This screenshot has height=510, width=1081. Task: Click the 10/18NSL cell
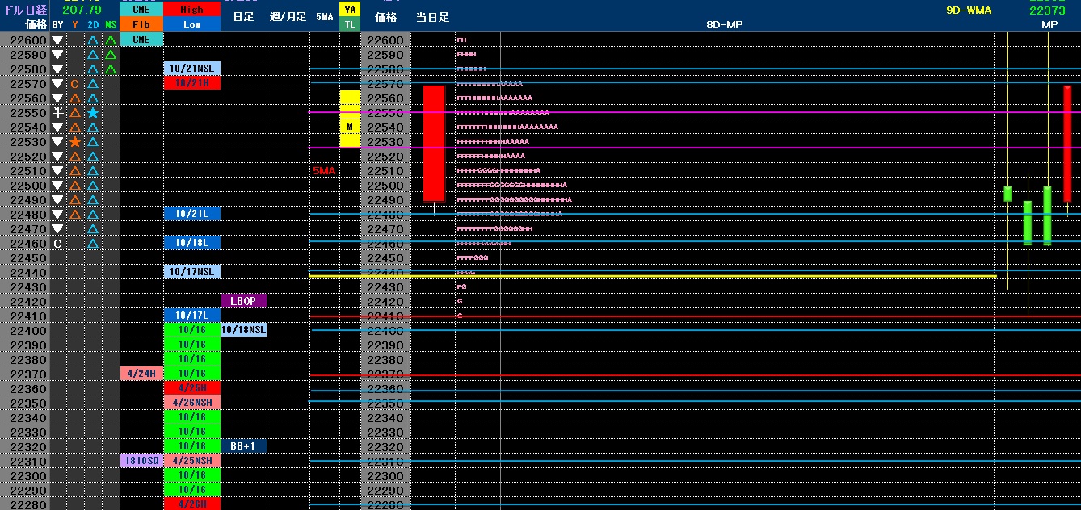pyautogui.click(x=243, y=330)
